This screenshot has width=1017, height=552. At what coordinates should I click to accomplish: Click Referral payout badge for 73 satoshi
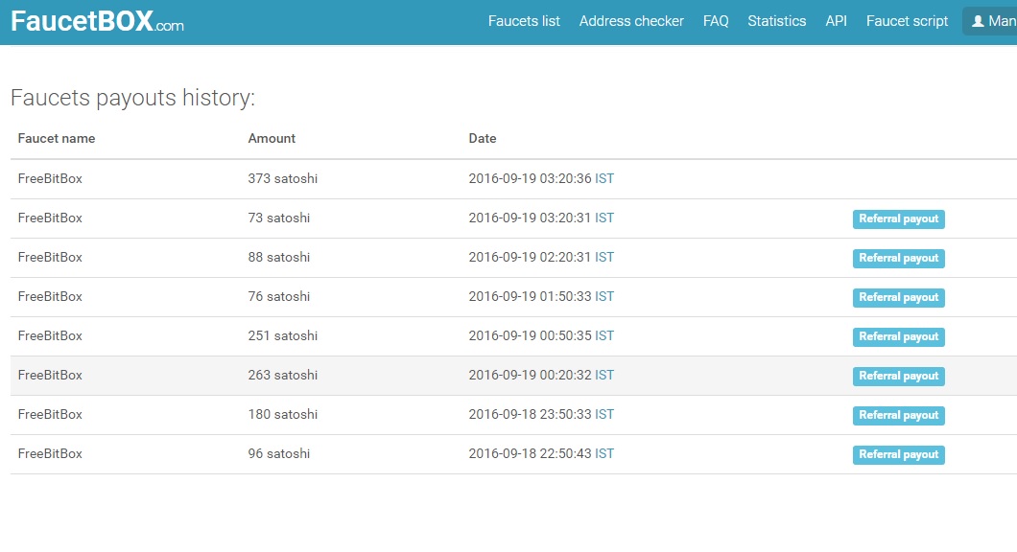tap(898, 219)
